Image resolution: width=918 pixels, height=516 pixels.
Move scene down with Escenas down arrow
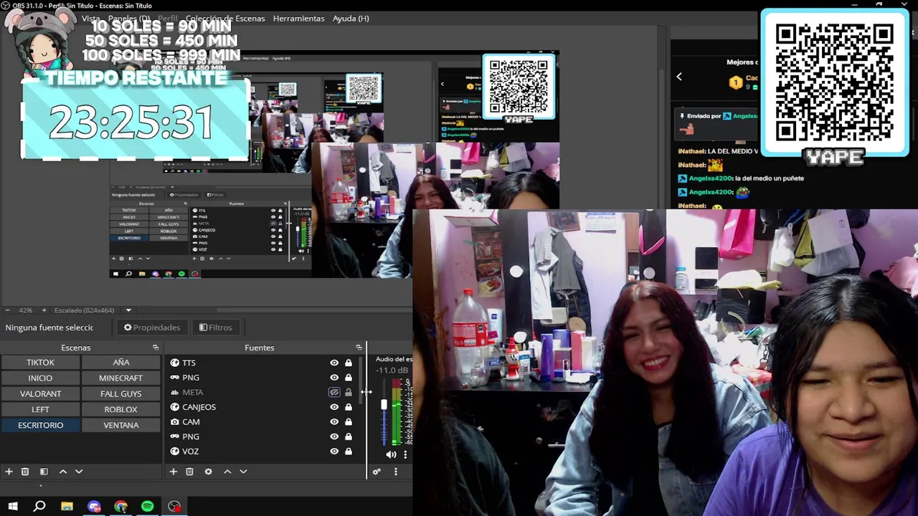79,472
